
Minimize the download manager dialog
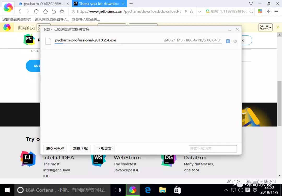(230, 30)
